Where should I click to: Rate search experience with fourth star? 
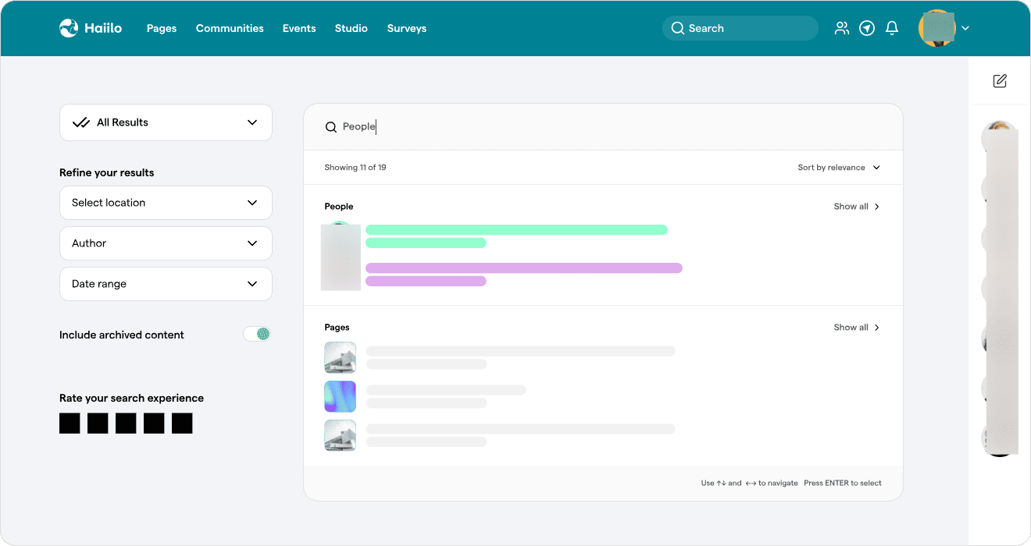[x=154, y=424]
